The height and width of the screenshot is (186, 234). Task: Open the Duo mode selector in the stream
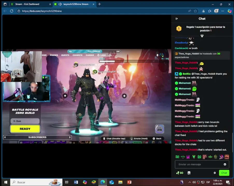25,121
